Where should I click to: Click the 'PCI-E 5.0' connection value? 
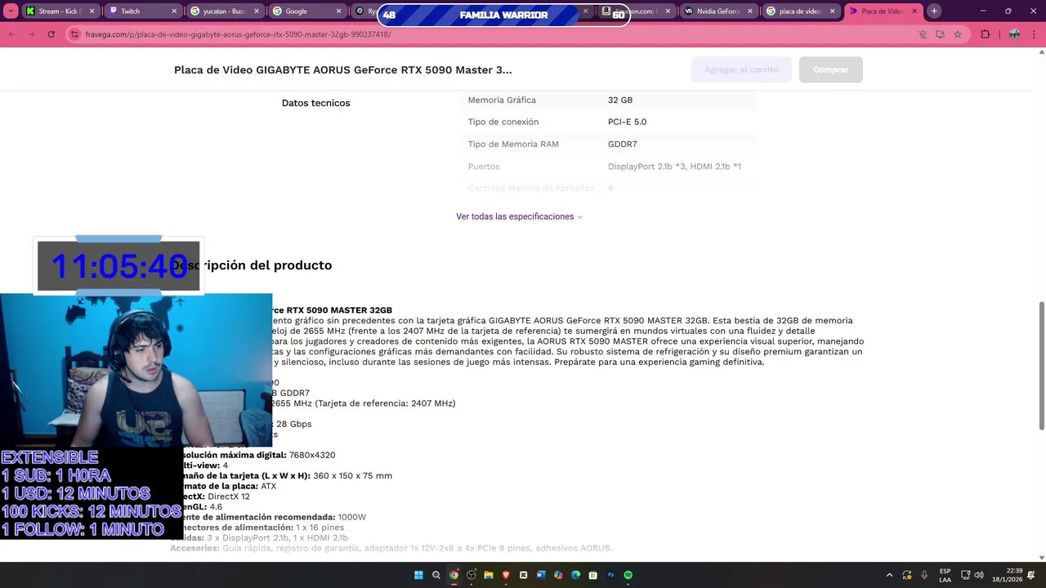point(627,122)
